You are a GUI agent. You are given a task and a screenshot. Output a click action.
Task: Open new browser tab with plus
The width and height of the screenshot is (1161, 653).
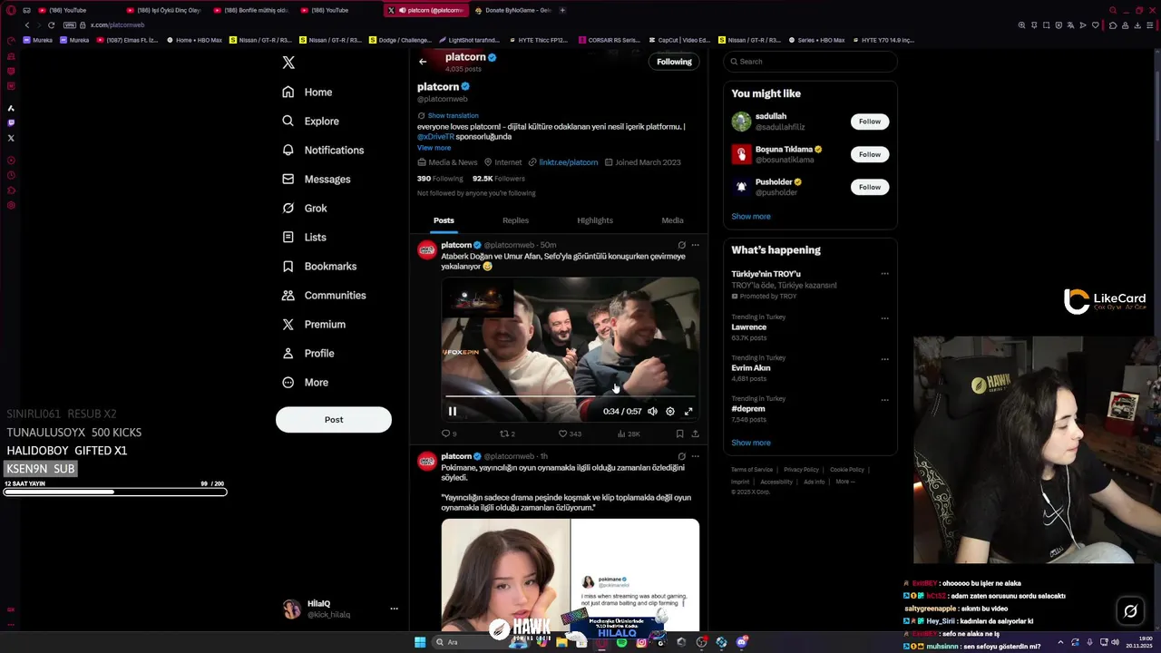click(562, 10)
